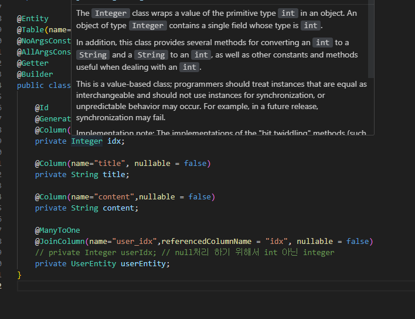Click the @Entity annotation
This screenshot has height=319, width=415.
(x=33, y=19)
